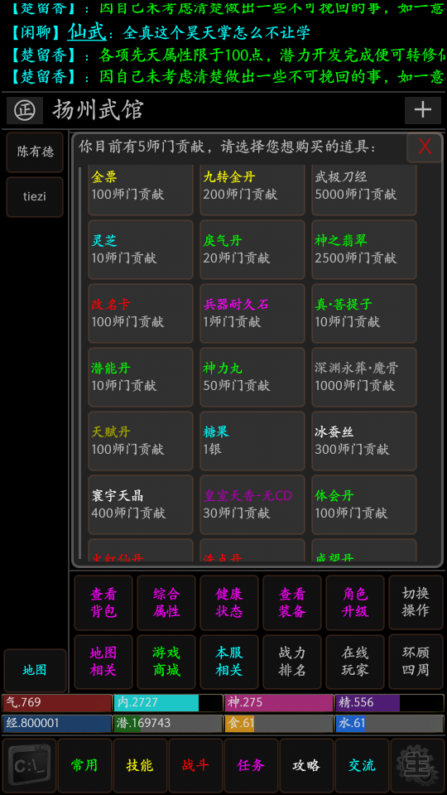
Task: Check 健康状态 health status
Action: tap(229, 603)
